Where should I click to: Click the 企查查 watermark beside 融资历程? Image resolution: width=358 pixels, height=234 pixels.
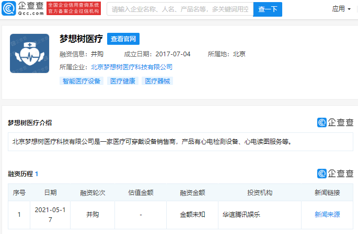[335, 174]
